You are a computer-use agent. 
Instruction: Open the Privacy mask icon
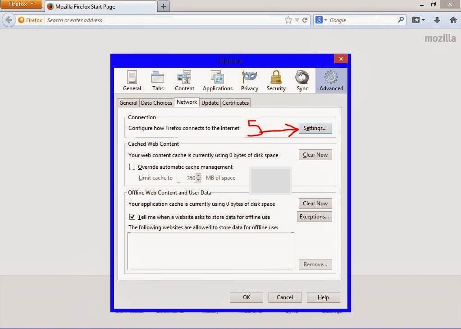(249, 81)
